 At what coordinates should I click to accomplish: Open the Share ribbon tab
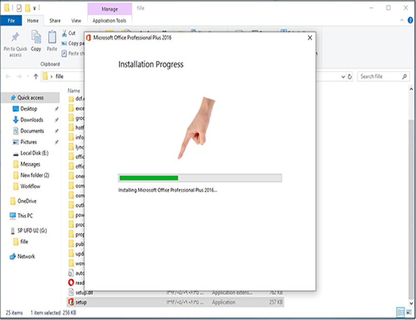tap(55, 21)
